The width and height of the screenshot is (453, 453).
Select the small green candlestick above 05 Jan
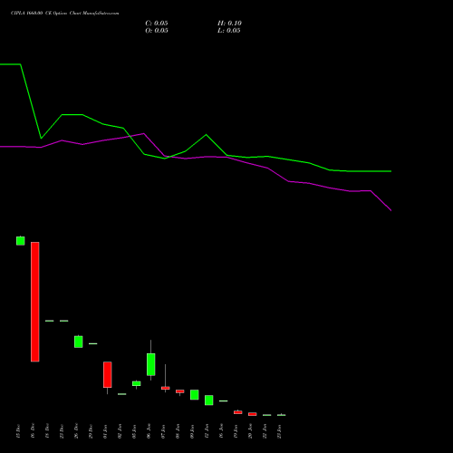tap(137, 383)
